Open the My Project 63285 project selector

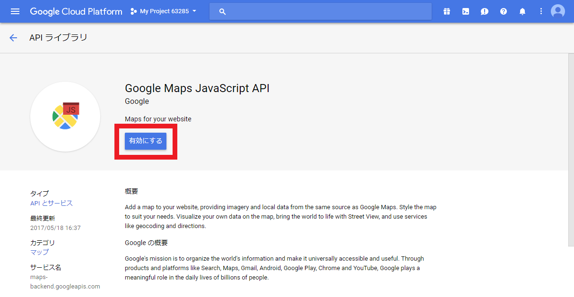(x=164, y=11)
